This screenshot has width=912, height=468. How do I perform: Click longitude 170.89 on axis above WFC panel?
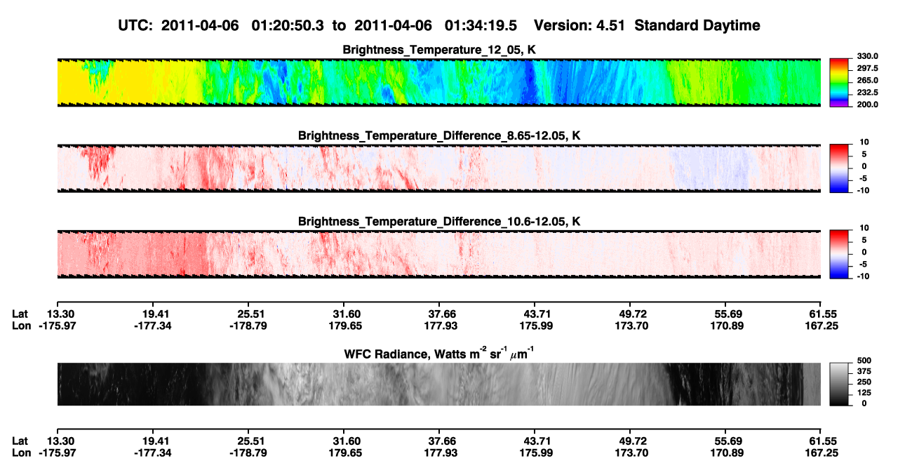click(x=726, y=326)
